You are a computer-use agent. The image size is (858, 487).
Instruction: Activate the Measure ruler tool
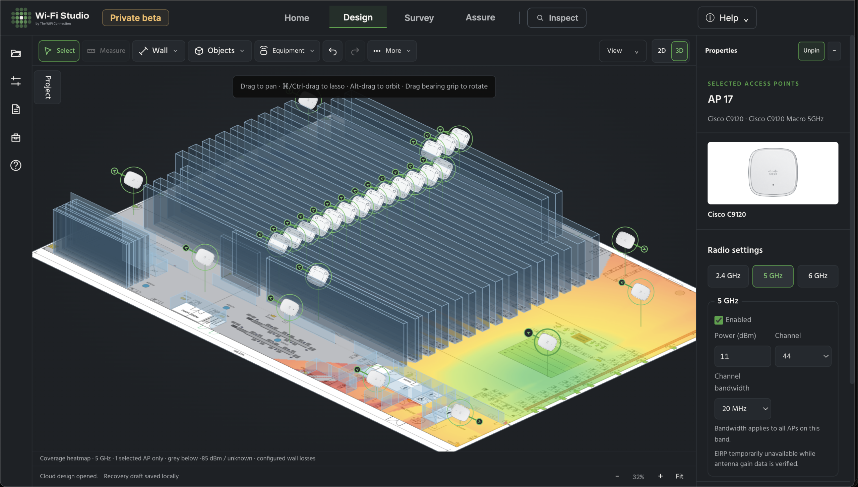click(106, 51)
